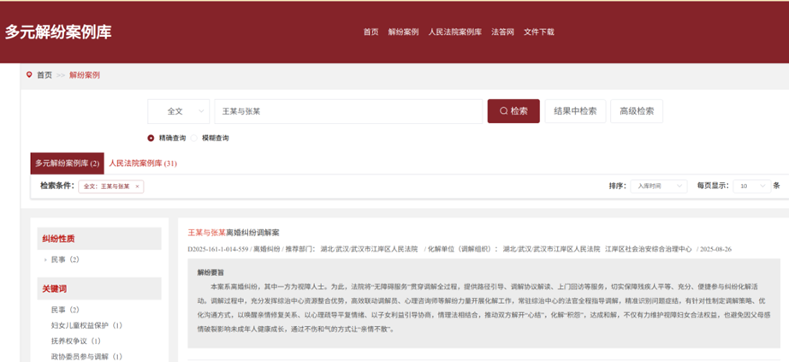
Task: Click the location pin icon beside 首页 breadcrumb
Action: click(x=29, y=75)
